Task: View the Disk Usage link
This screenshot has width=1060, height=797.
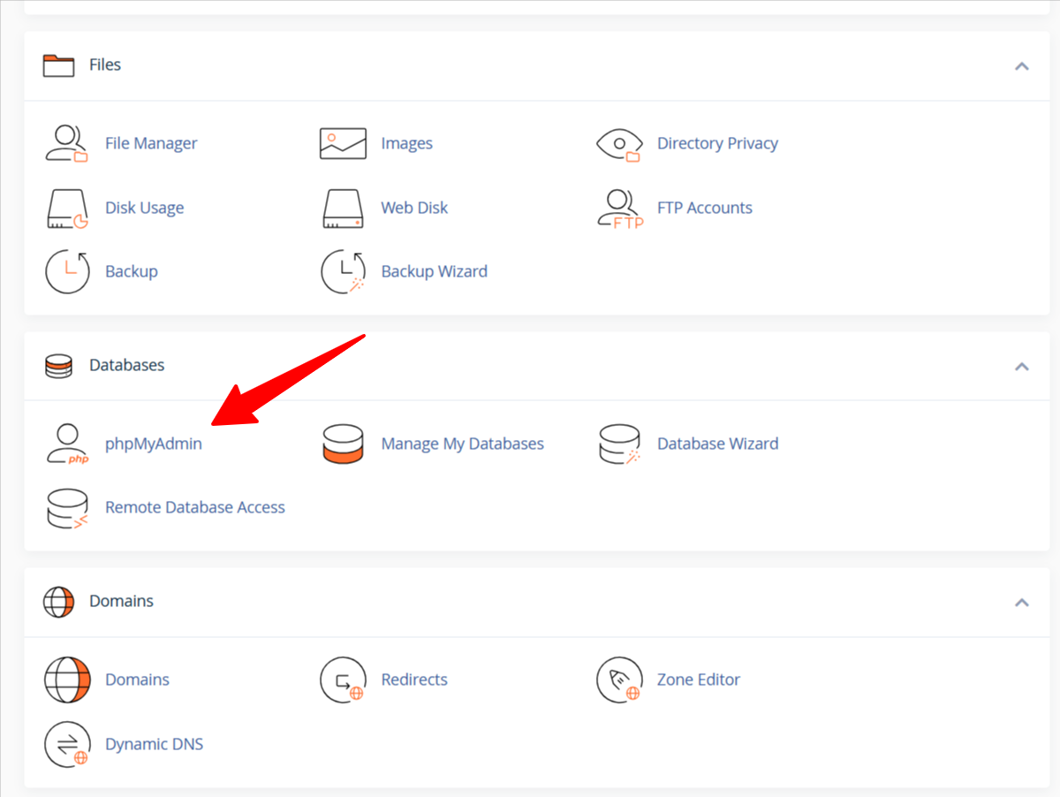Action: [x=144, y=208]
